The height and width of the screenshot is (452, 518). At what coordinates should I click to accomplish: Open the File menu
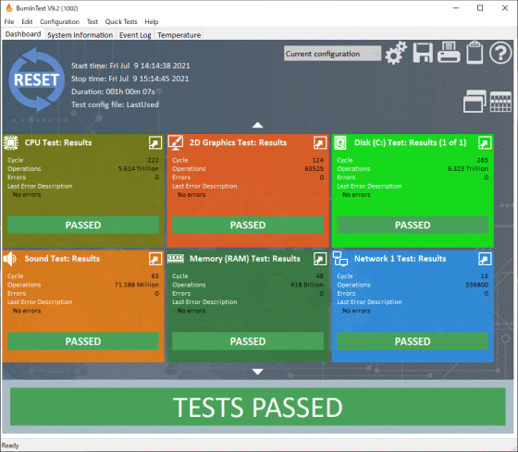click(x=9, y=22)
